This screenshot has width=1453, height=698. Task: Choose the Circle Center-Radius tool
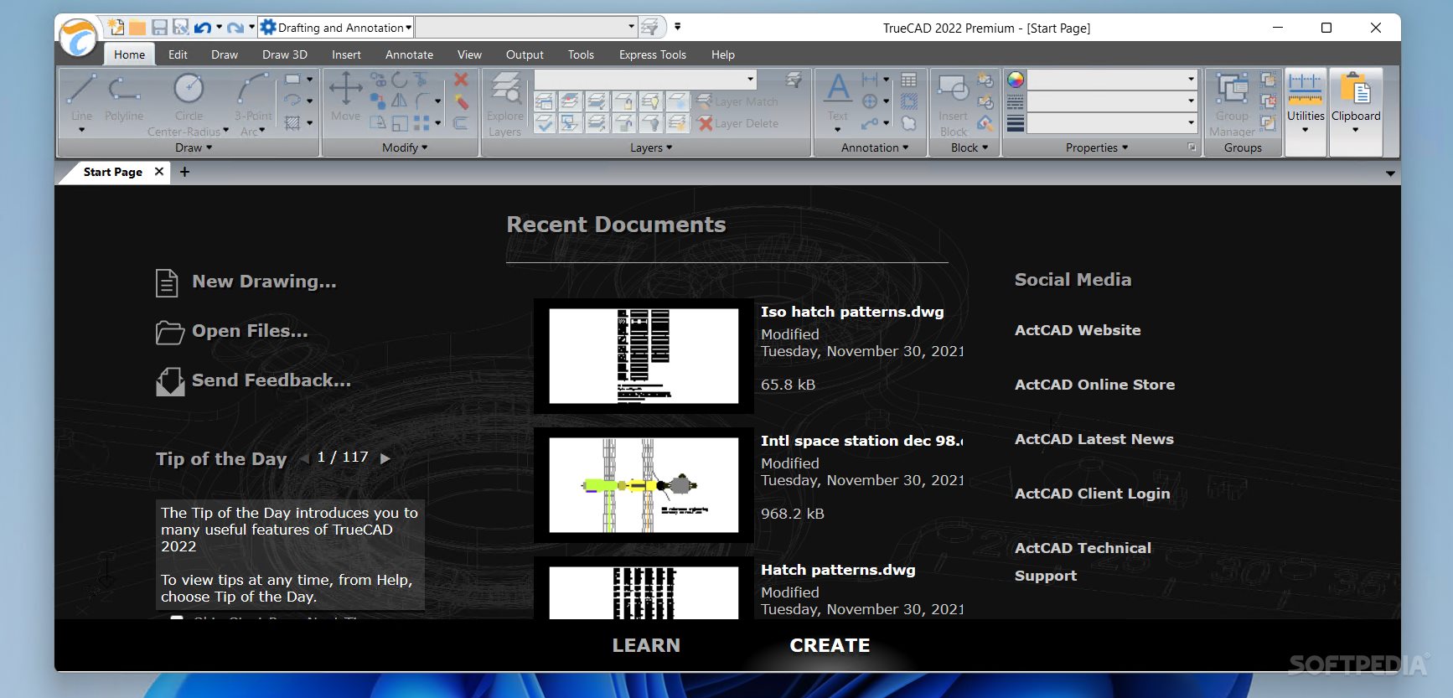[189, 105]
